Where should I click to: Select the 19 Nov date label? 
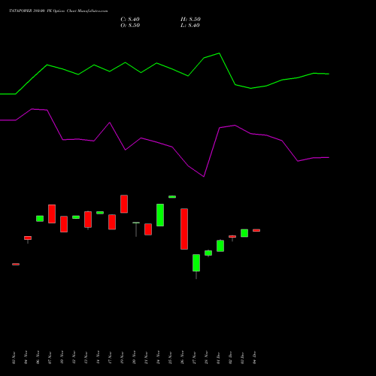[x=122, y=357]
